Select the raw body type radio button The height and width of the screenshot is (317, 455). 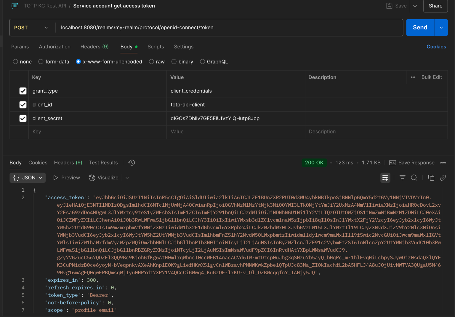[151, 61]
